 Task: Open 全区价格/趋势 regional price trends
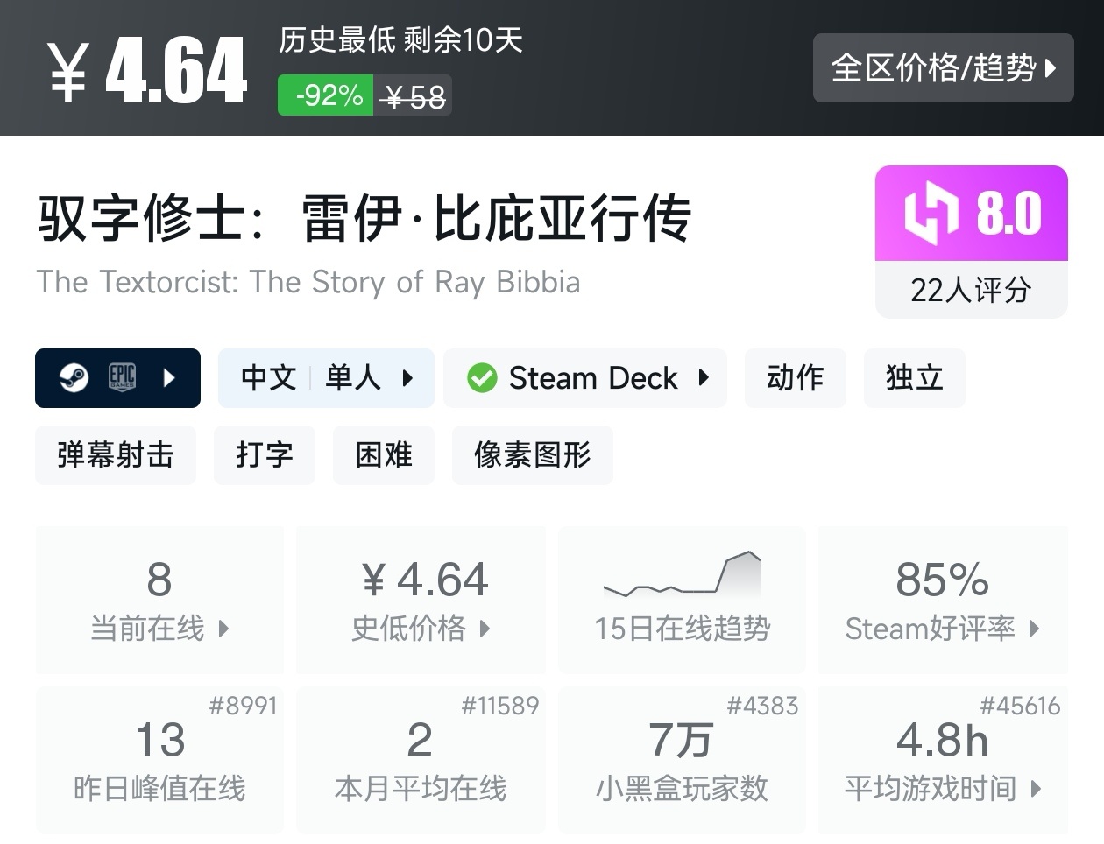[943, 68]
